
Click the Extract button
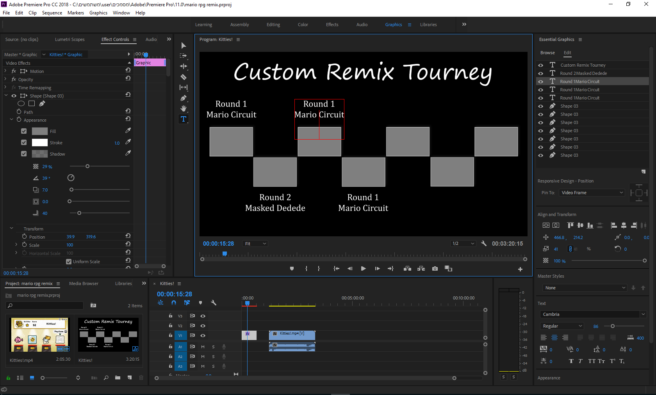[421, 269]
